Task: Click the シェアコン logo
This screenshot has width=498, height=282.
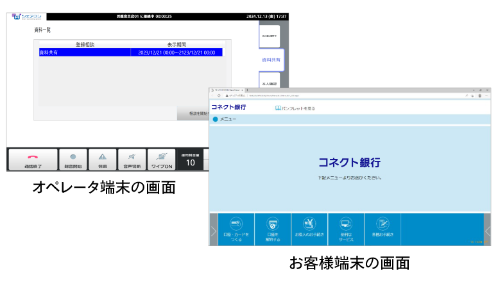Action: 26,16
